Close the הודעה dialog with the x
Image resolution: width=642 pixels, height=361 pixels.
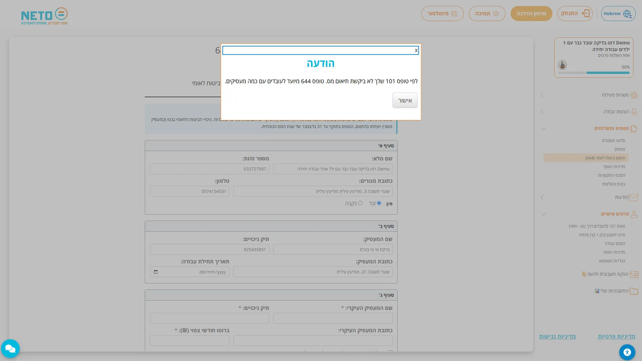tap(416, 50)
